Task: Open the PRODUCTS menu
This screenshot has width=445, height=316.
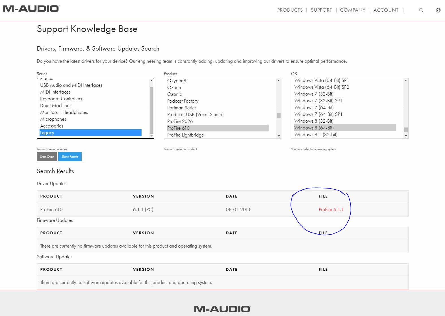Action: coord(290,10)
